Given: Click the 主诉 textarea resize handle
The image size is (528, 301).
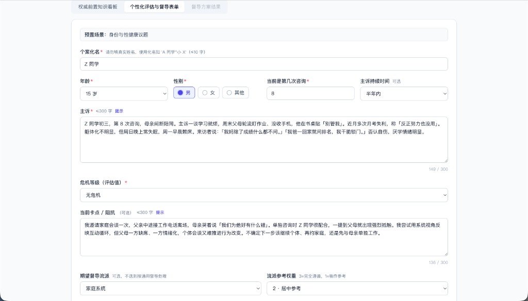Looking at the screenshot, I should [x=446, y=161].
